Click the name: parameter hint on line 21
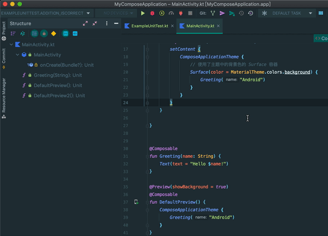Viewport: 328px width, 236px height. pyautogui.click(x=231, y=80)
